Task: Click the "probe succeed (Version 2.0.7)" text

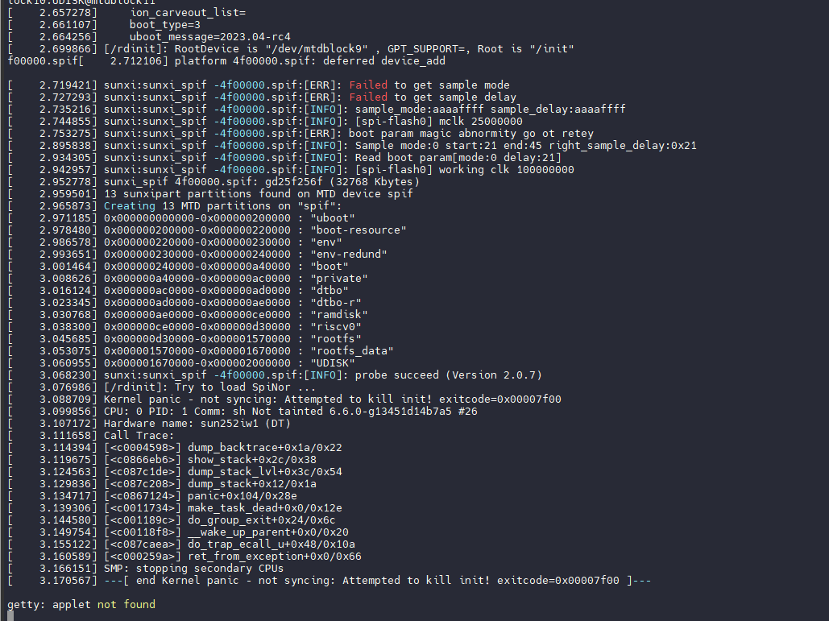Action: click(x=448, y=375)
